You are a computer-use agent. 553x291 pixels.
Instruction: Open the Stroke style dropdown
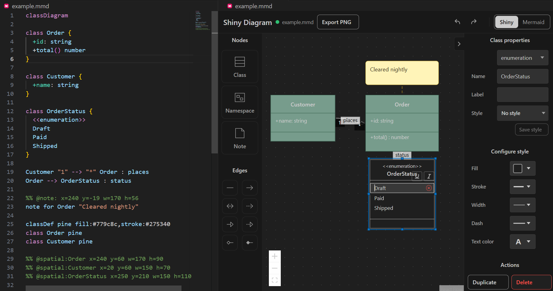click(x=522, y=187)
